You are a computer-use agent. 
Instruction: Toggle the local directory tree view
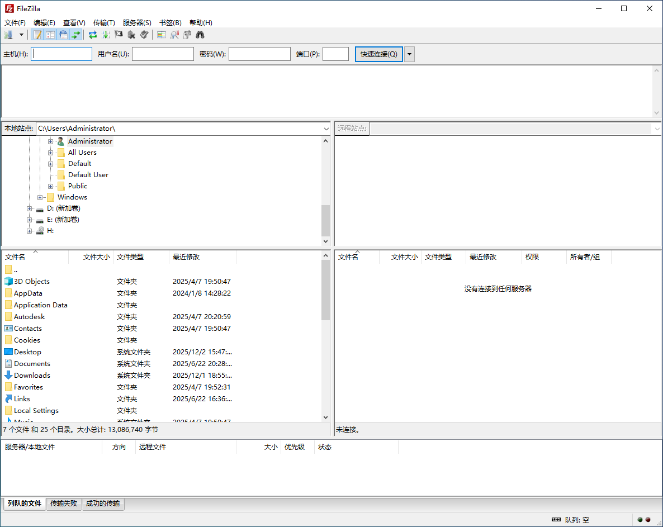(50, 35)
